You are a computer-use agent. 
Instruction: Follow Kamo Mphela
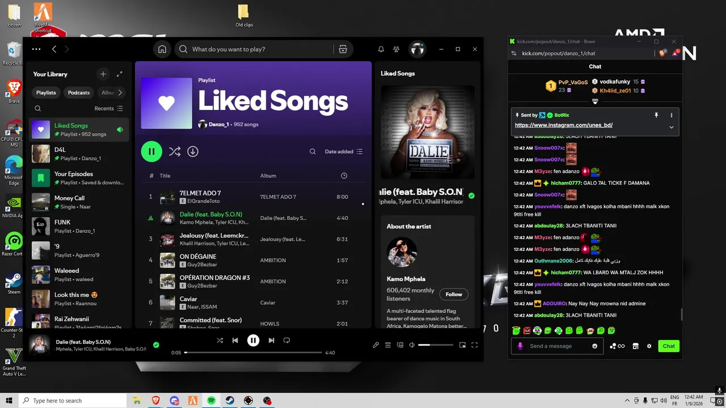454,294
